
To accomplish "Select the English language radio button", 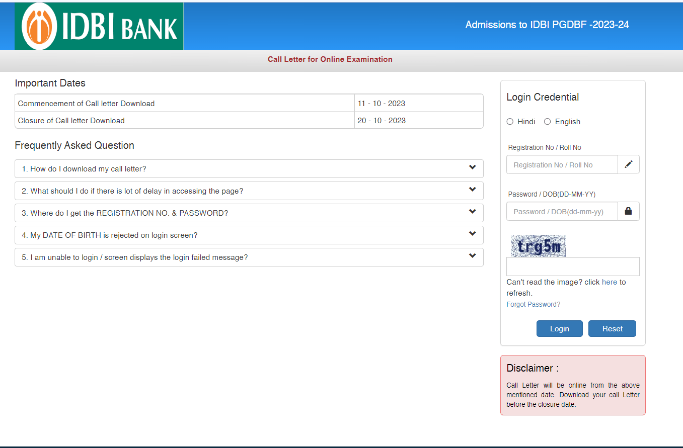I will [548, 122].
